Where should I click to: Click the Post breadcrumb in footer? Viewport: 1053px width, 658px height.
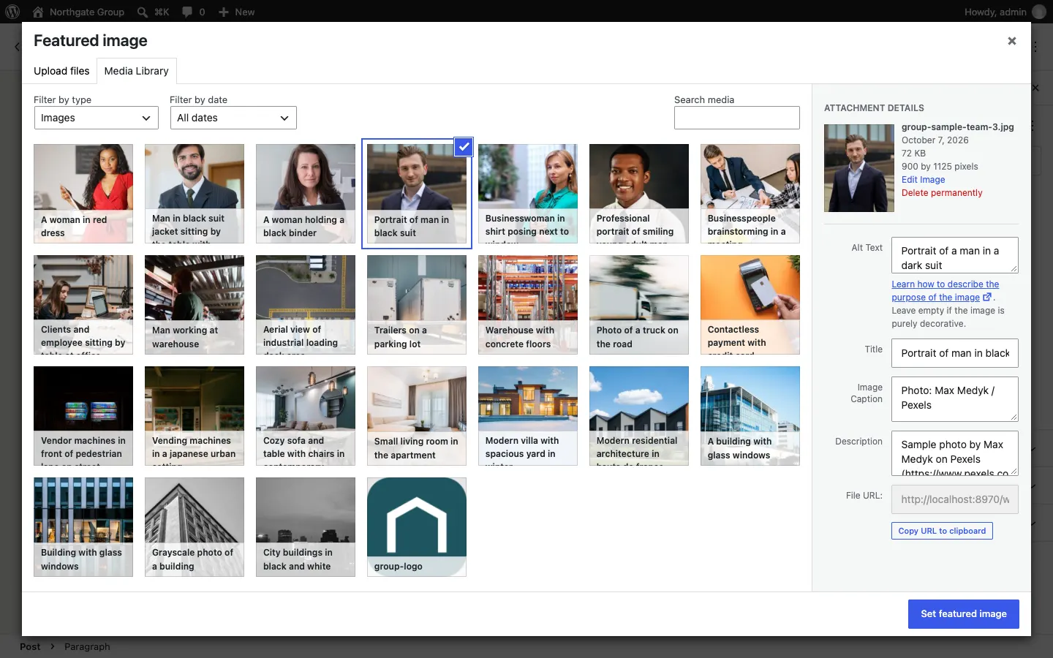click(x=30, y=646)
